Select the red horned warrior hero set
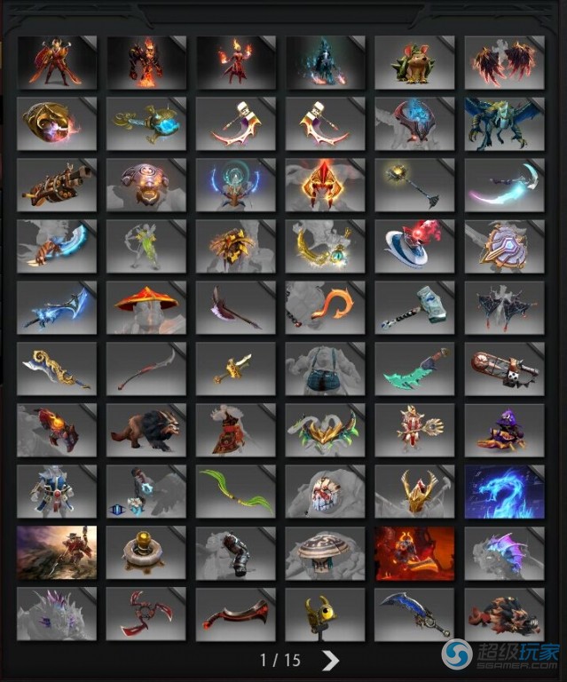This screenshot has width=567, height=682. [x=57, y=63]
